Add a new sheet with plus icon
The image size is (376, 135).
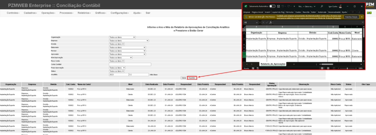(294, 64)
